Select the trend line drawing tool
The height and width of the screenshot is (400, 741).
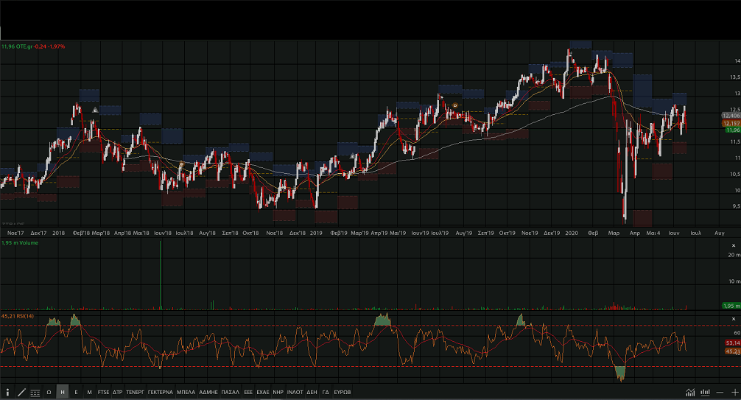tap(21, 393)
